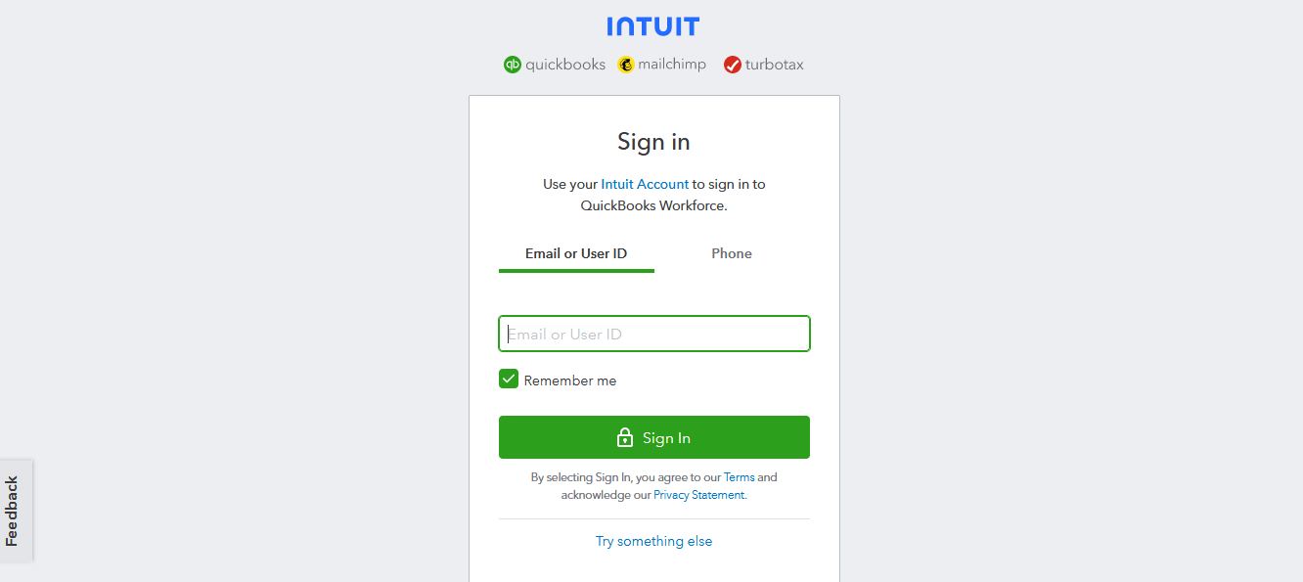
Task: Click the quickbooks brand text
Action: tap(565, 65)
